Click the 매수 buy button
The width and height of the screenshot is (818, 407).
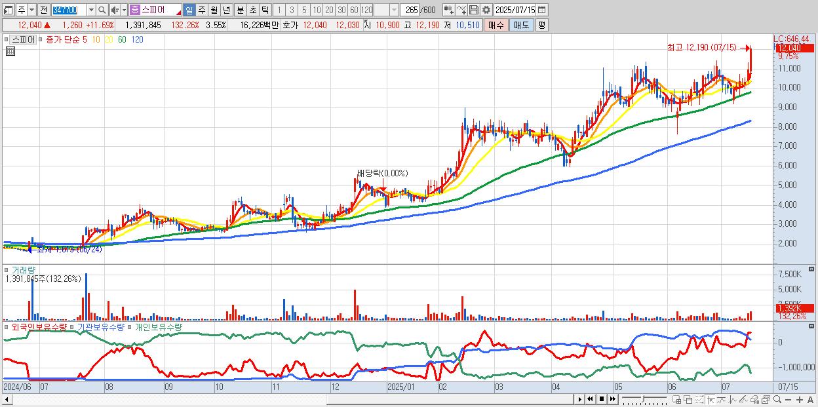coord(496,25)
